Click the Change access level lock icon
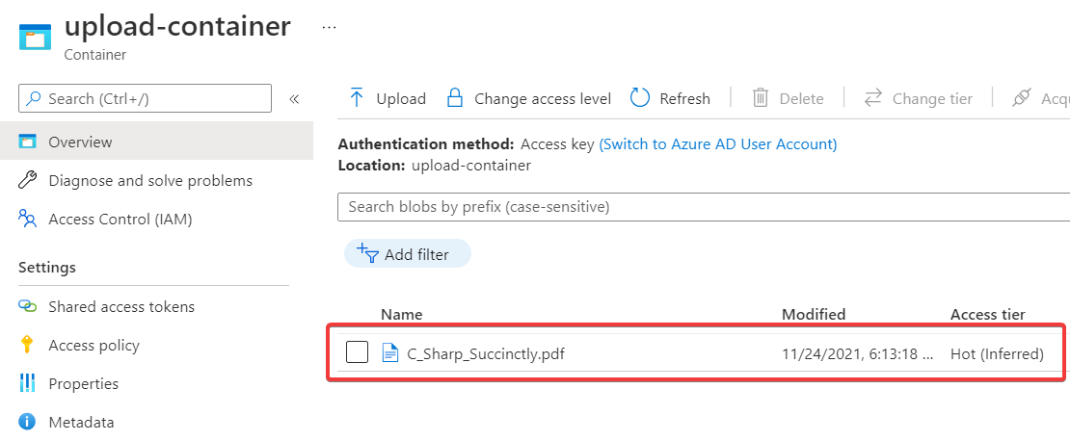 [x=455, y=98]
